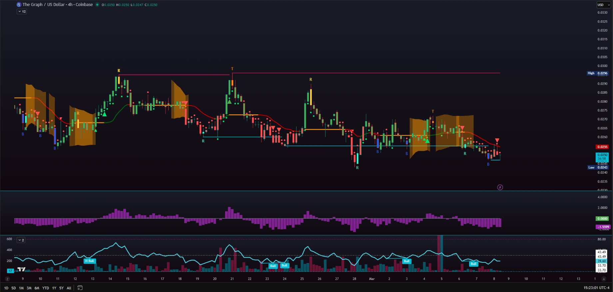Click The Graph token logo icon

(19, 5)
